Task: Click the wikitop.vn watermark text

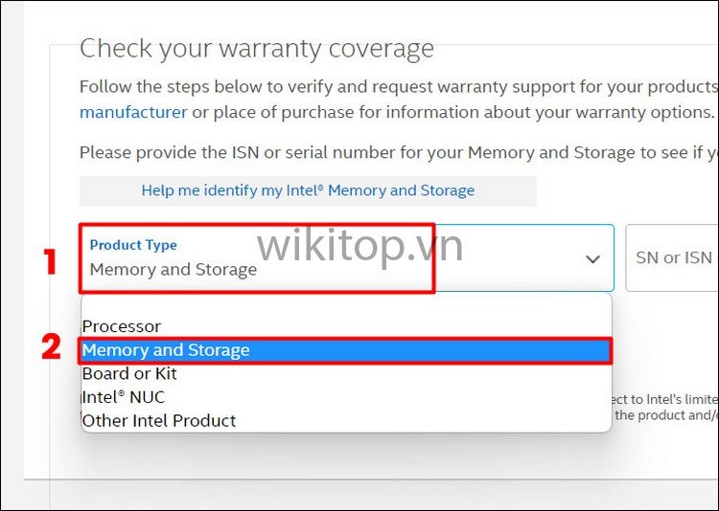Action: [359, 246]
